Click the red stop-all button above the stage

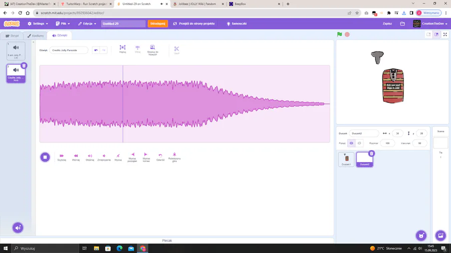[x=347, y=34]
